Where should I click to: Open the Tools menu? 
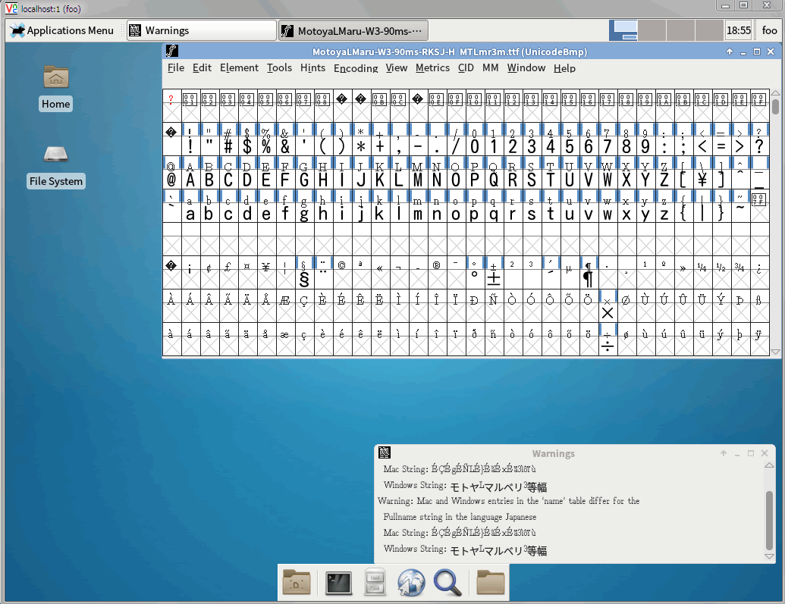[279, 67]
